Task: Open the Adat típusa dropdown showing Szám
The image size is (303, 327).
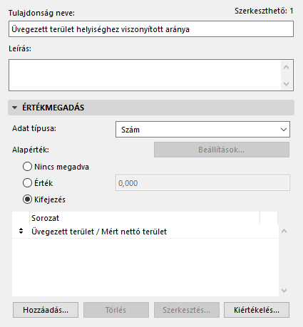Action: (202, 130)
